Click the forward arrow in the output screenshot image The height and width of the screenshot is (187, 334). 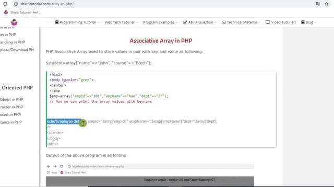click(x=55, y=166)
